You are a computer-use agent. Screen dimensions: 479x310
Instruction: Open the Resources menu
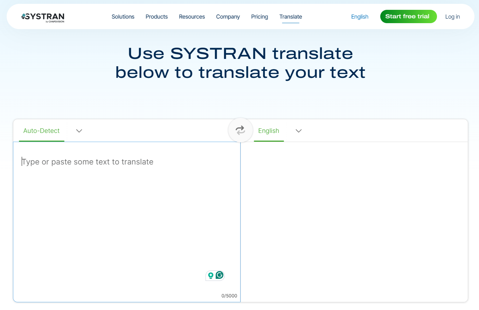point(192,17)
